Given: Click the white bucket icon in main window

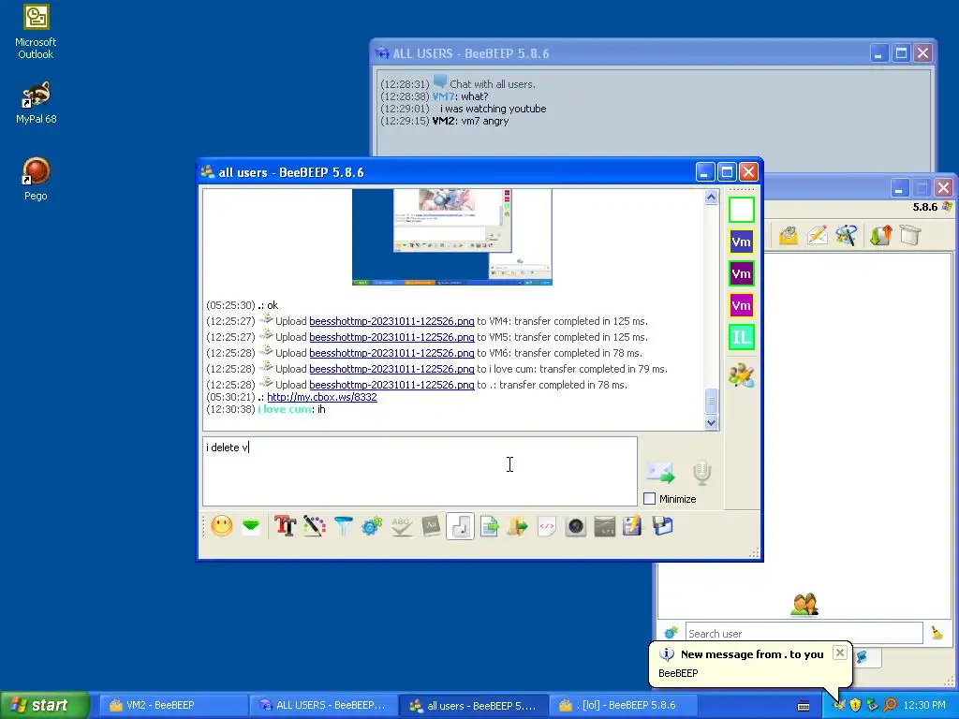Looking at the screenshot, I should pos(910,235).
